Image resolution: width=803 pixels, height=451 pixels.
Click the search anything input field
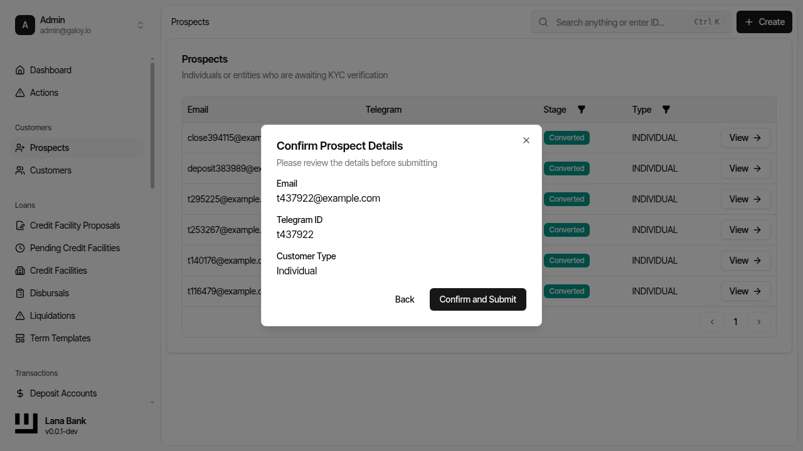point(621,22)
